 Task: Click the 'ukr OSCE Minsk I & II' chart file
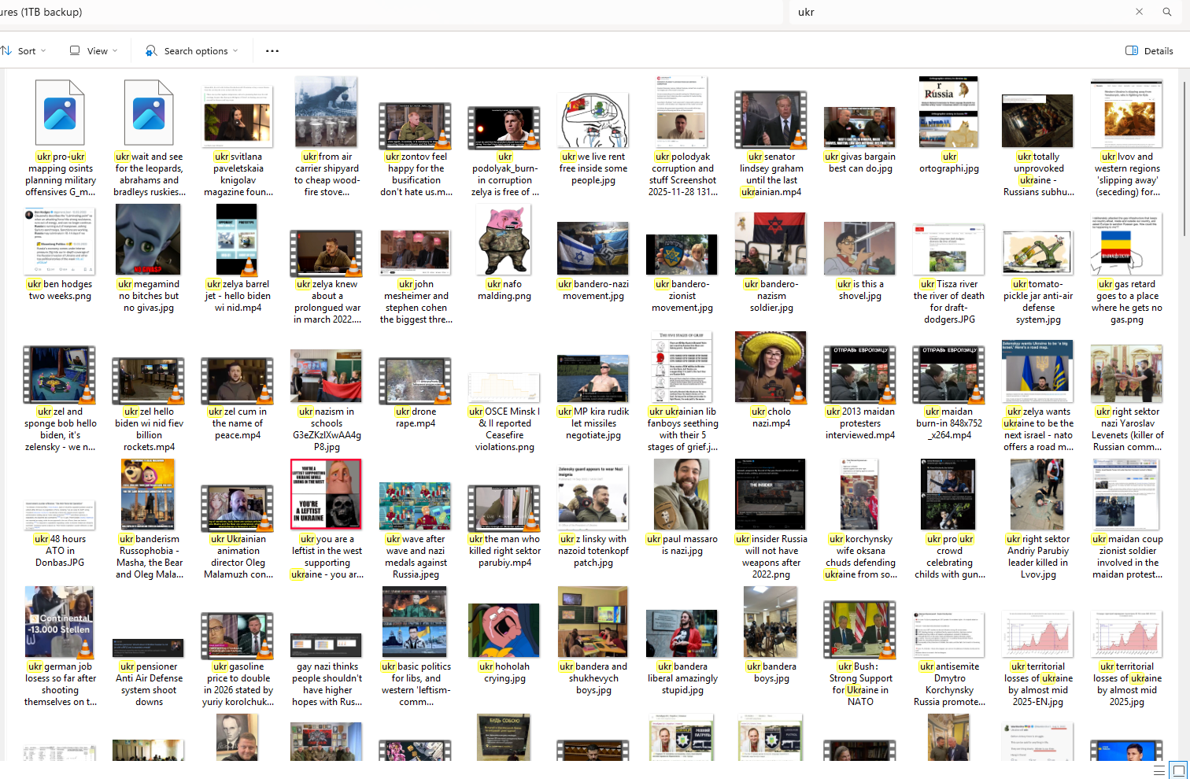point(504,388)
